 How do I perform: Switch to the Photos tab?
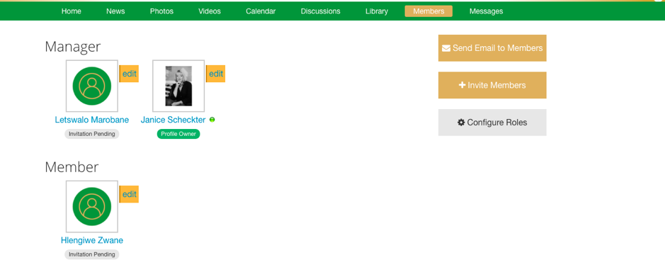tap(161, 11)
